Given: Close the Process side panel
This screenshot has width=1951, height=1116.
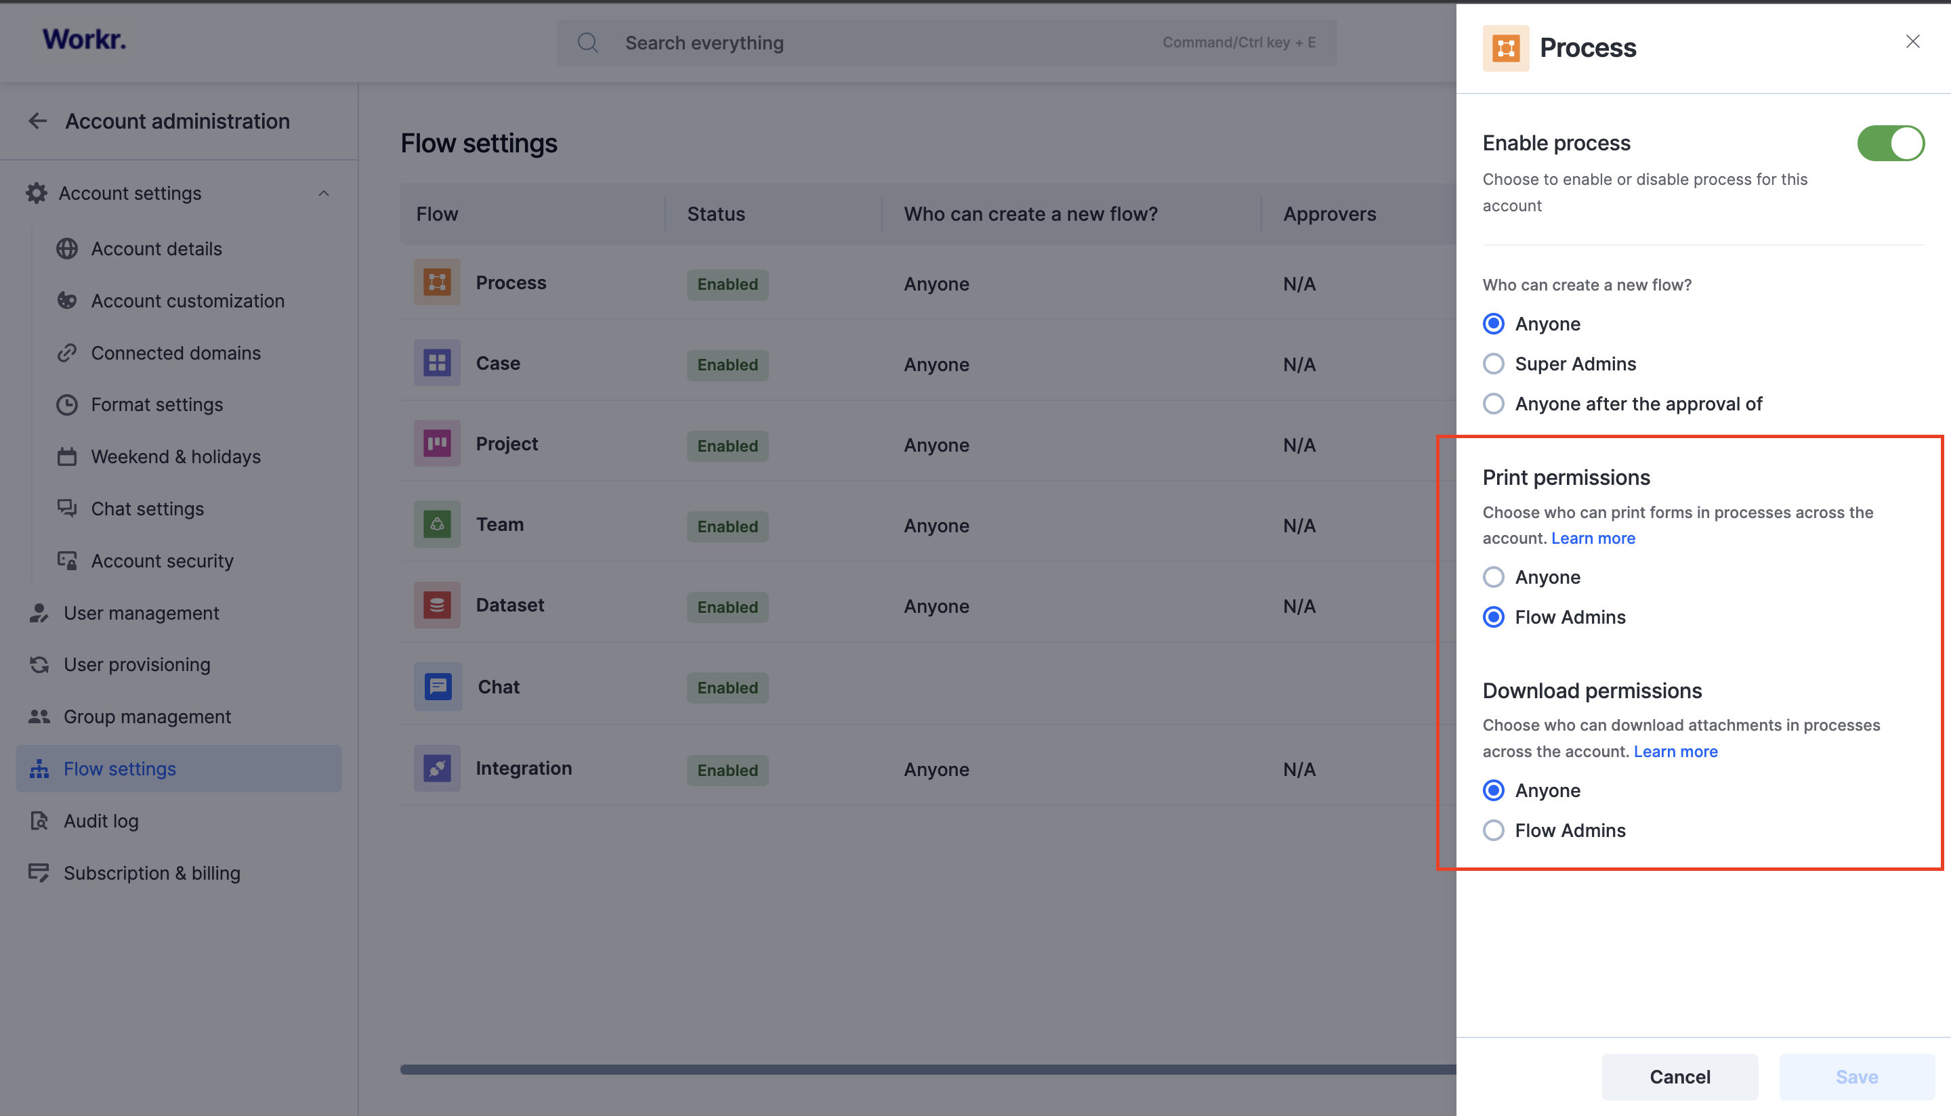Looking at the screenshot, I should point(1912,41).
